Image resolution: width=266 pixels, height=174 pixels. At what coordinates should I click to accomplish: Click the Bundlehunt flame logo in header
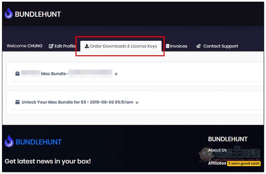pos(9,13)
